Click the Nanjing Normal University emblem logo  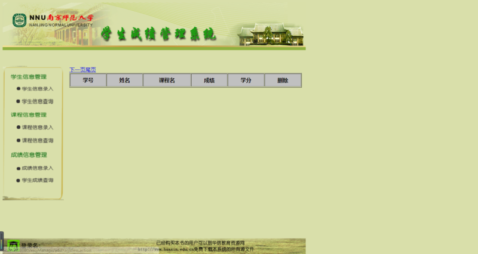pyautogui.click(x=19, y=21)
